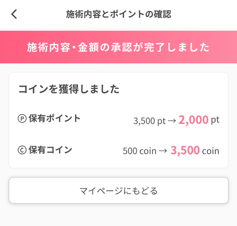Tap the pink 承認が完了しました banner
The image size is (237, 226).
pos(118,47)
